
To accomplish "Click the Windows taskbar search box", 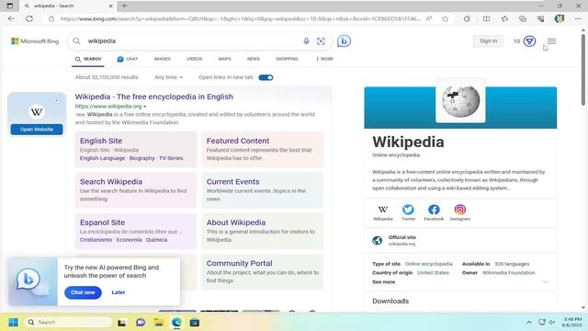I will (69, 323).
